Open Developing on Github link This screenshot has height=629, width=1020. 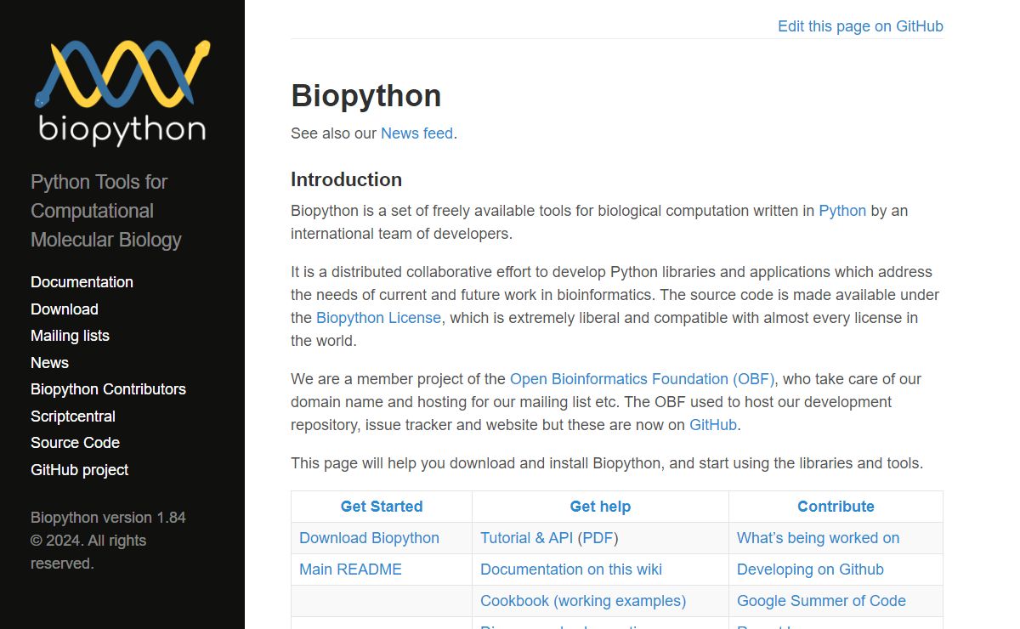(x=810, y=569)
